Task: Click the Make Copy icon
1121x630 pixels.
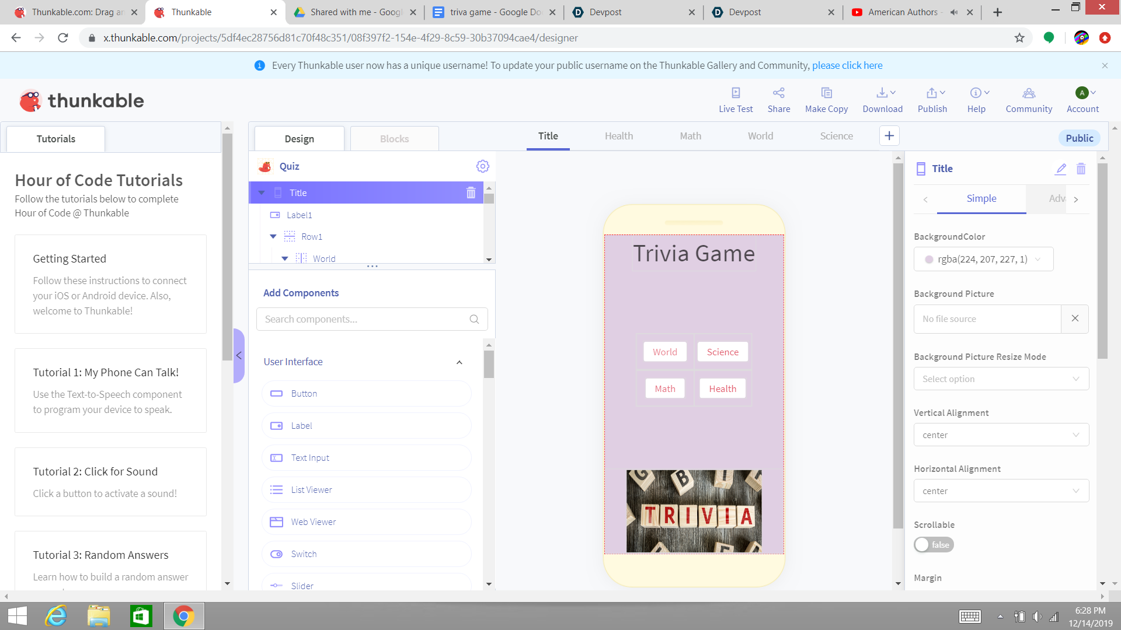Action: tap(826, 93)
